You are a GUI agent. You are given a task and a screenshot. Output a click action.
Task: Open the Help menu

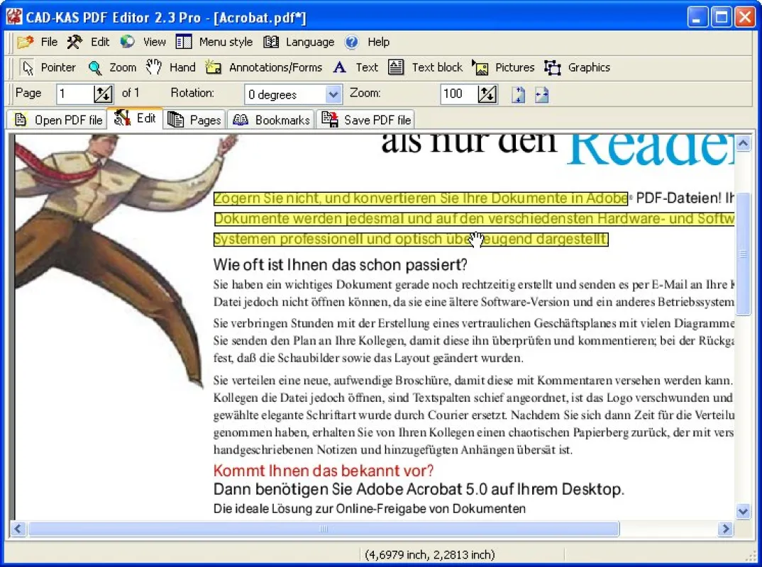click(368, 43)
